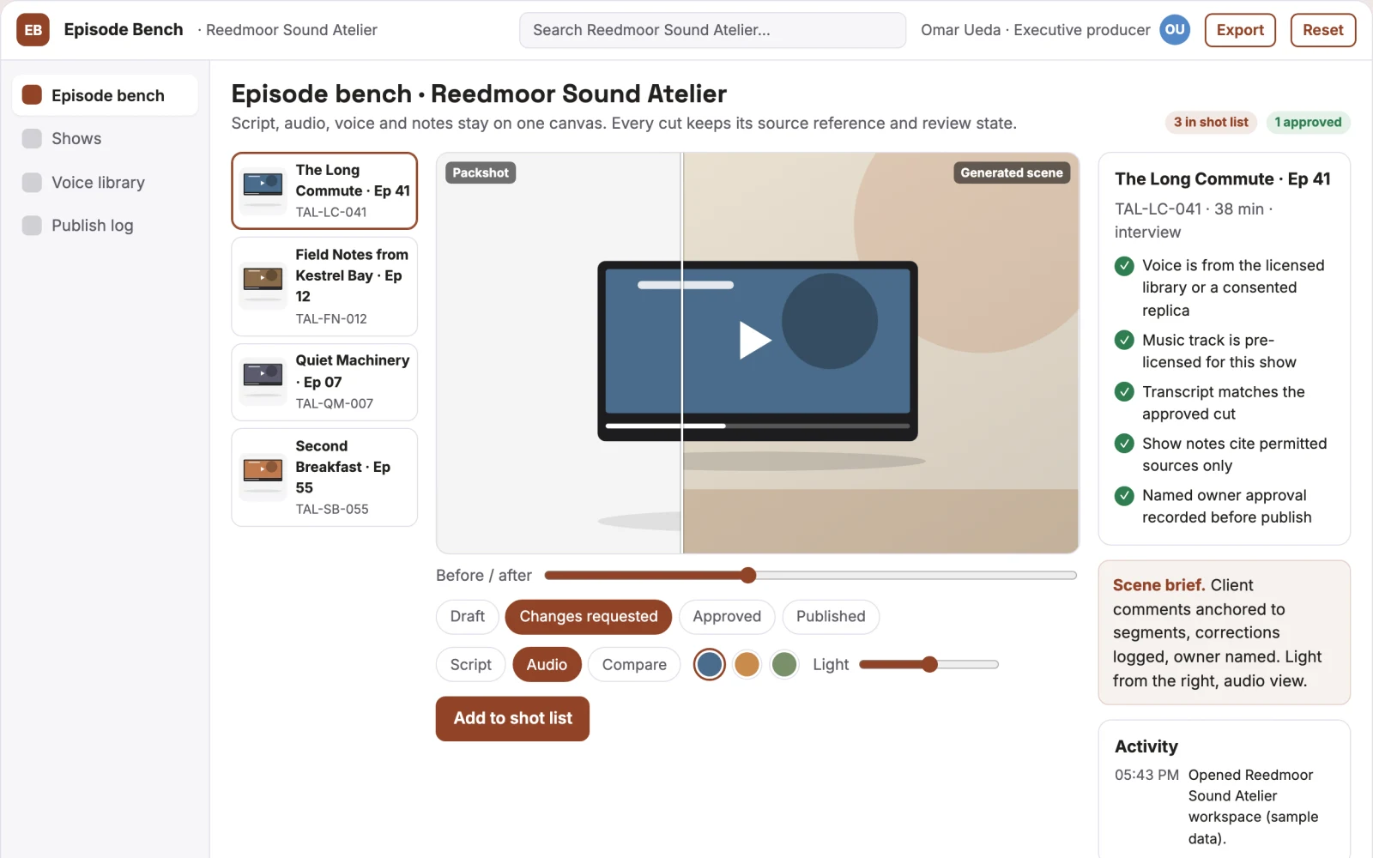Click the Reset button

1323,30
